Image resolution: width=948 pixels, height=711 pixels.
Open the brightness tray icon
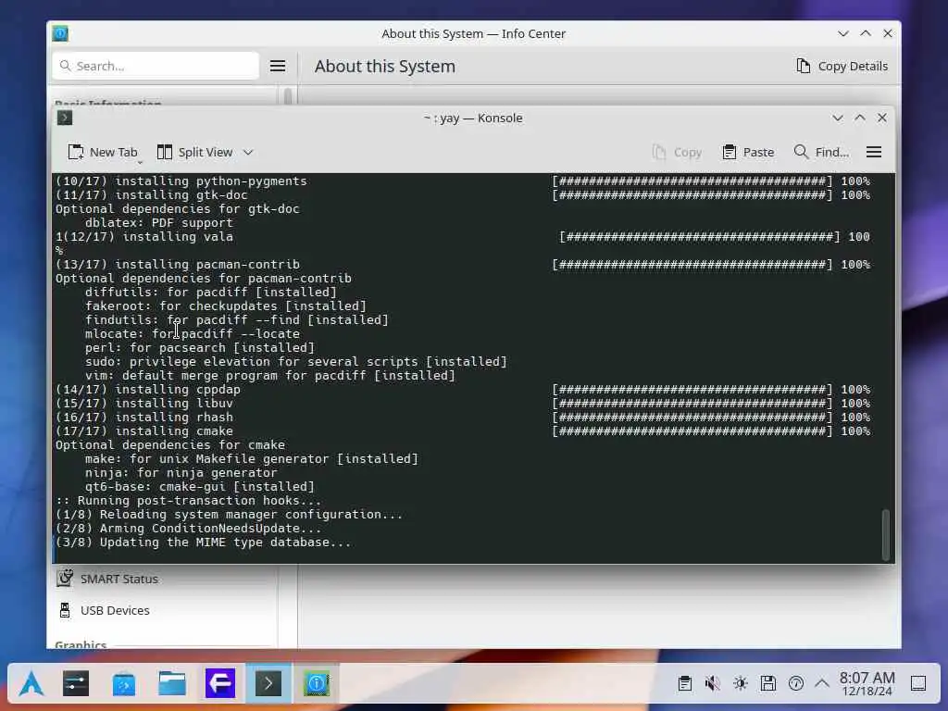tap(740, 684)
